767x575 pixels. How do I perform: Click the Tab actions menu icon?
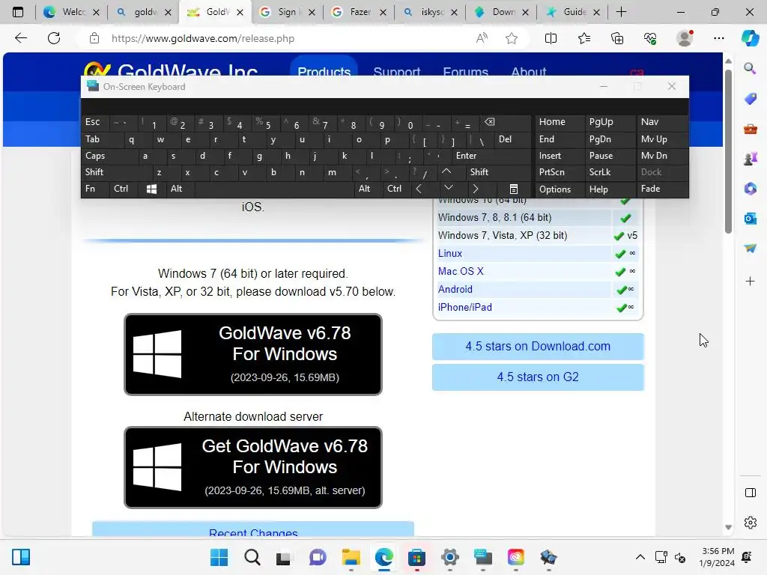pyautogui.click(x=18, y=12)
